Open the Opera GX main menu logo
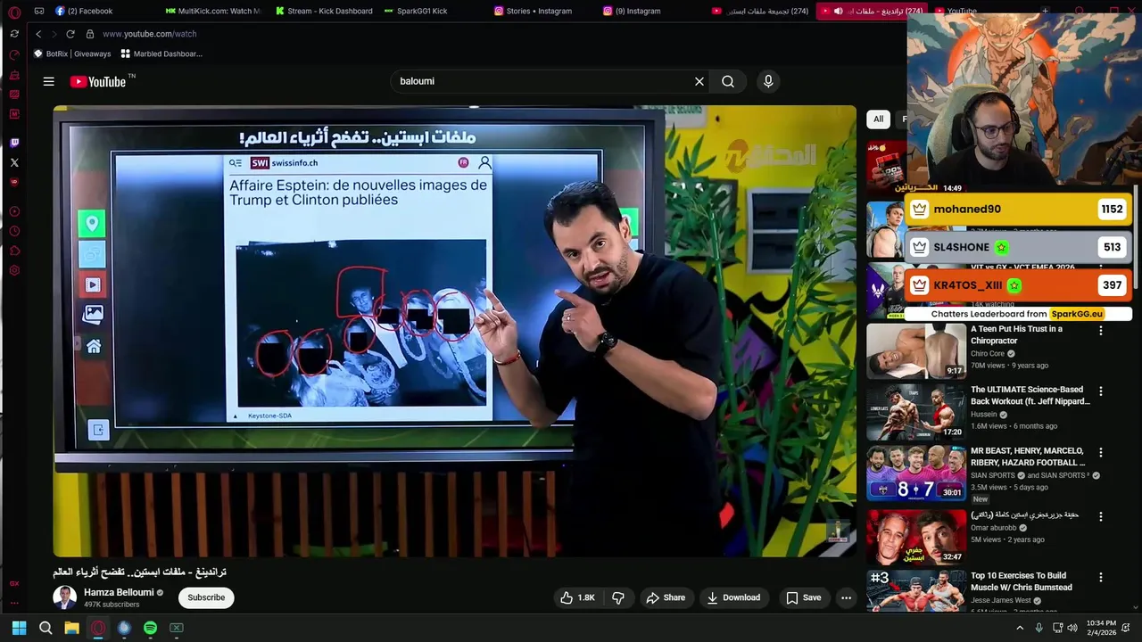The width and height of the screenshot is (1142, 642). tap(14, 12)
